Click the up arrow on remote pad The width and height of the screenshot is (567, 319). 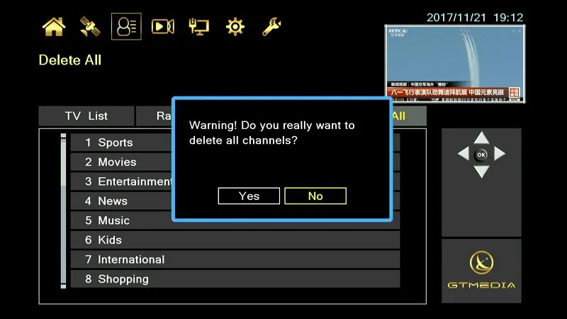pos(481,138)
